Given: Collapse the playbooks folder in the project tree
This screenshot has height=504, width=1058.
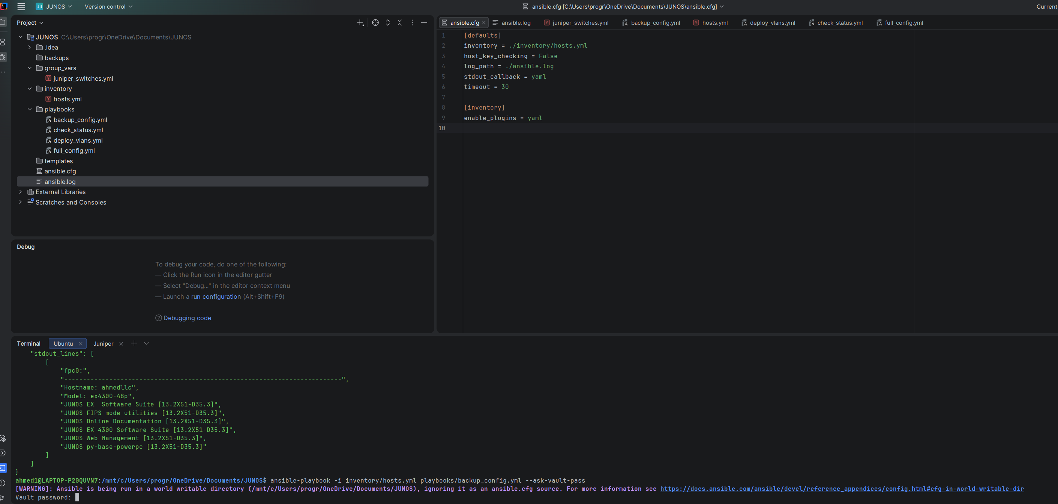Looking at the screenshot, I should (x=29, y=109).
